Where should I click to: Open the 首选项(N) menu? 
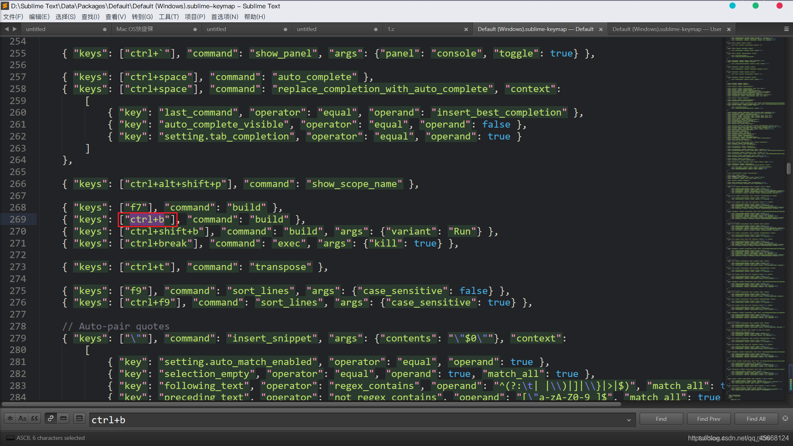[225, 17]
